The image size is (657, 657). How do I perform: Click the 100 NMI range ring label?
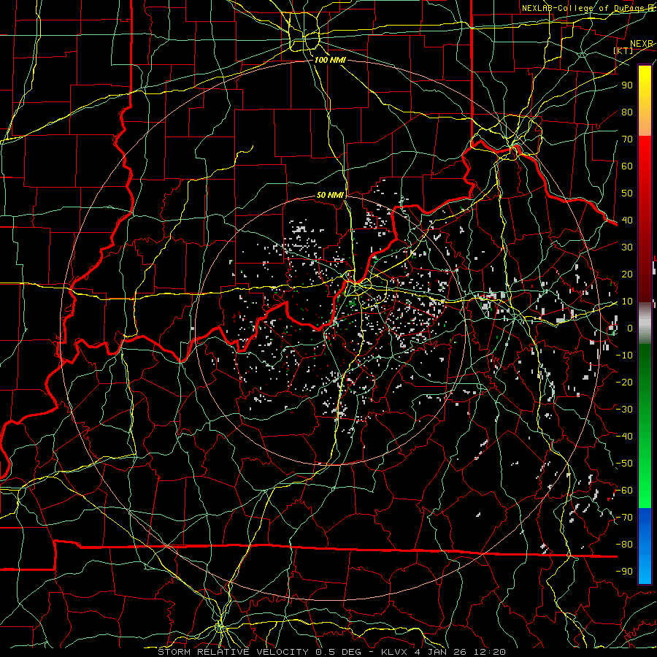point(330,60)
